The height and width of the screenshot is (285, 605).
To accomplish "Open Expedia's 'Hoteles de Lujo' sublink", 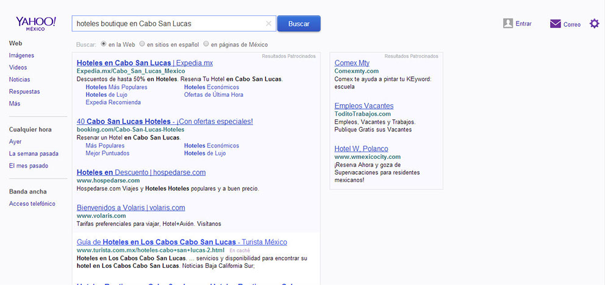I will point(107,95).
